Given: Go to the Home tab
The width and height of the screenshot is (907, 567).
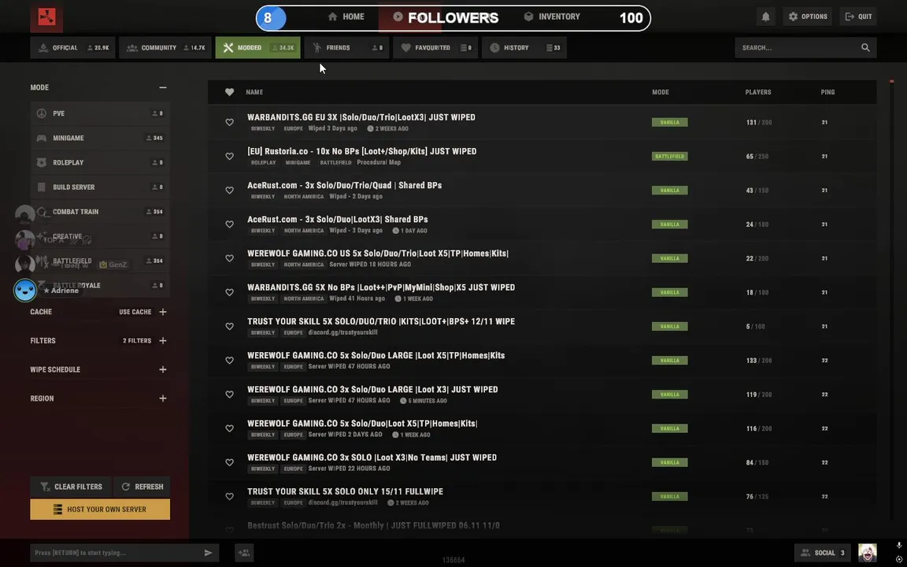Looking at the screenshot, I should click(x=346, y=17).
